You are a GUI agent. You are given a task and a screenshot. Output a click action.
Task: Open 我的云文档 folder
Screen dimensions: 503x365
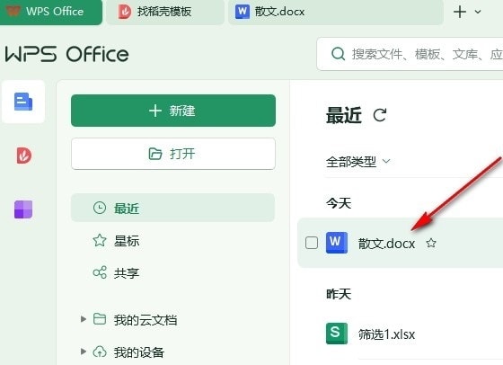135,320
